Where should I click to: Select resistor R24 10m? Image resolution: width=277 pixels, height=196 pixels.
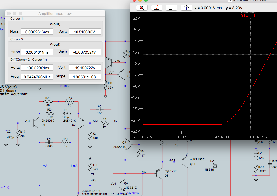(50, 113)
